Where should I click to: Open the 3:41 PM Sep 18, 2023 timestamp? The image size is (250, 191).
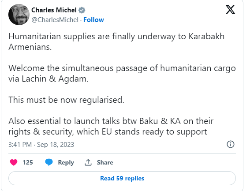point(41,145)
